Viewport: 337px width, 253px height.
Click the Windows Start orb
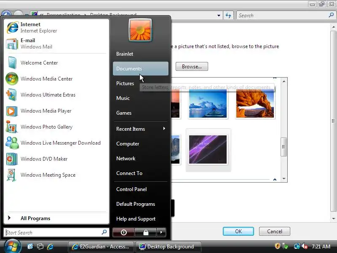pyautogui.click(x=12, y=247)
